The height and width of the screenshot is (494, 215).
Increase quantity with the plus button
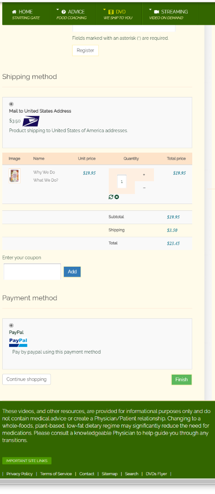(x=144, y=175)
